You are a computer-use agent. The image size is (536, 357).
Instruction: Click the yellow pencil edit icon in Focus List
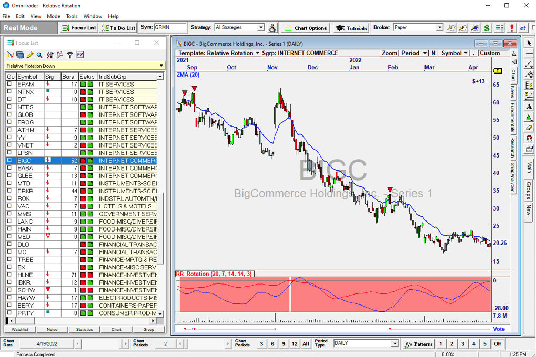point(30,55)
